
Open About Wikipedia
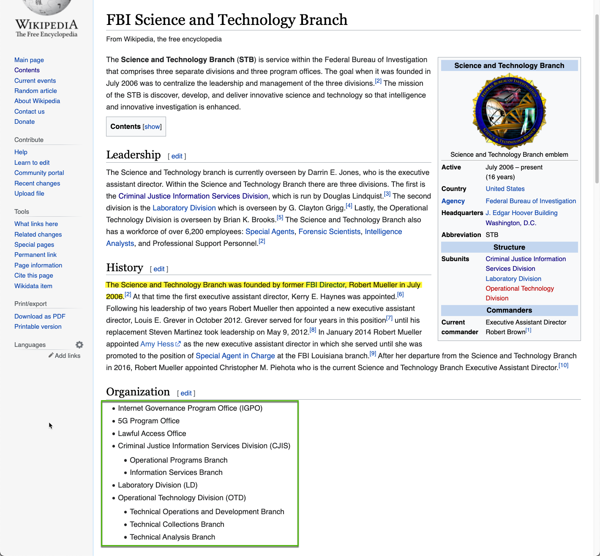pos(37,101)
